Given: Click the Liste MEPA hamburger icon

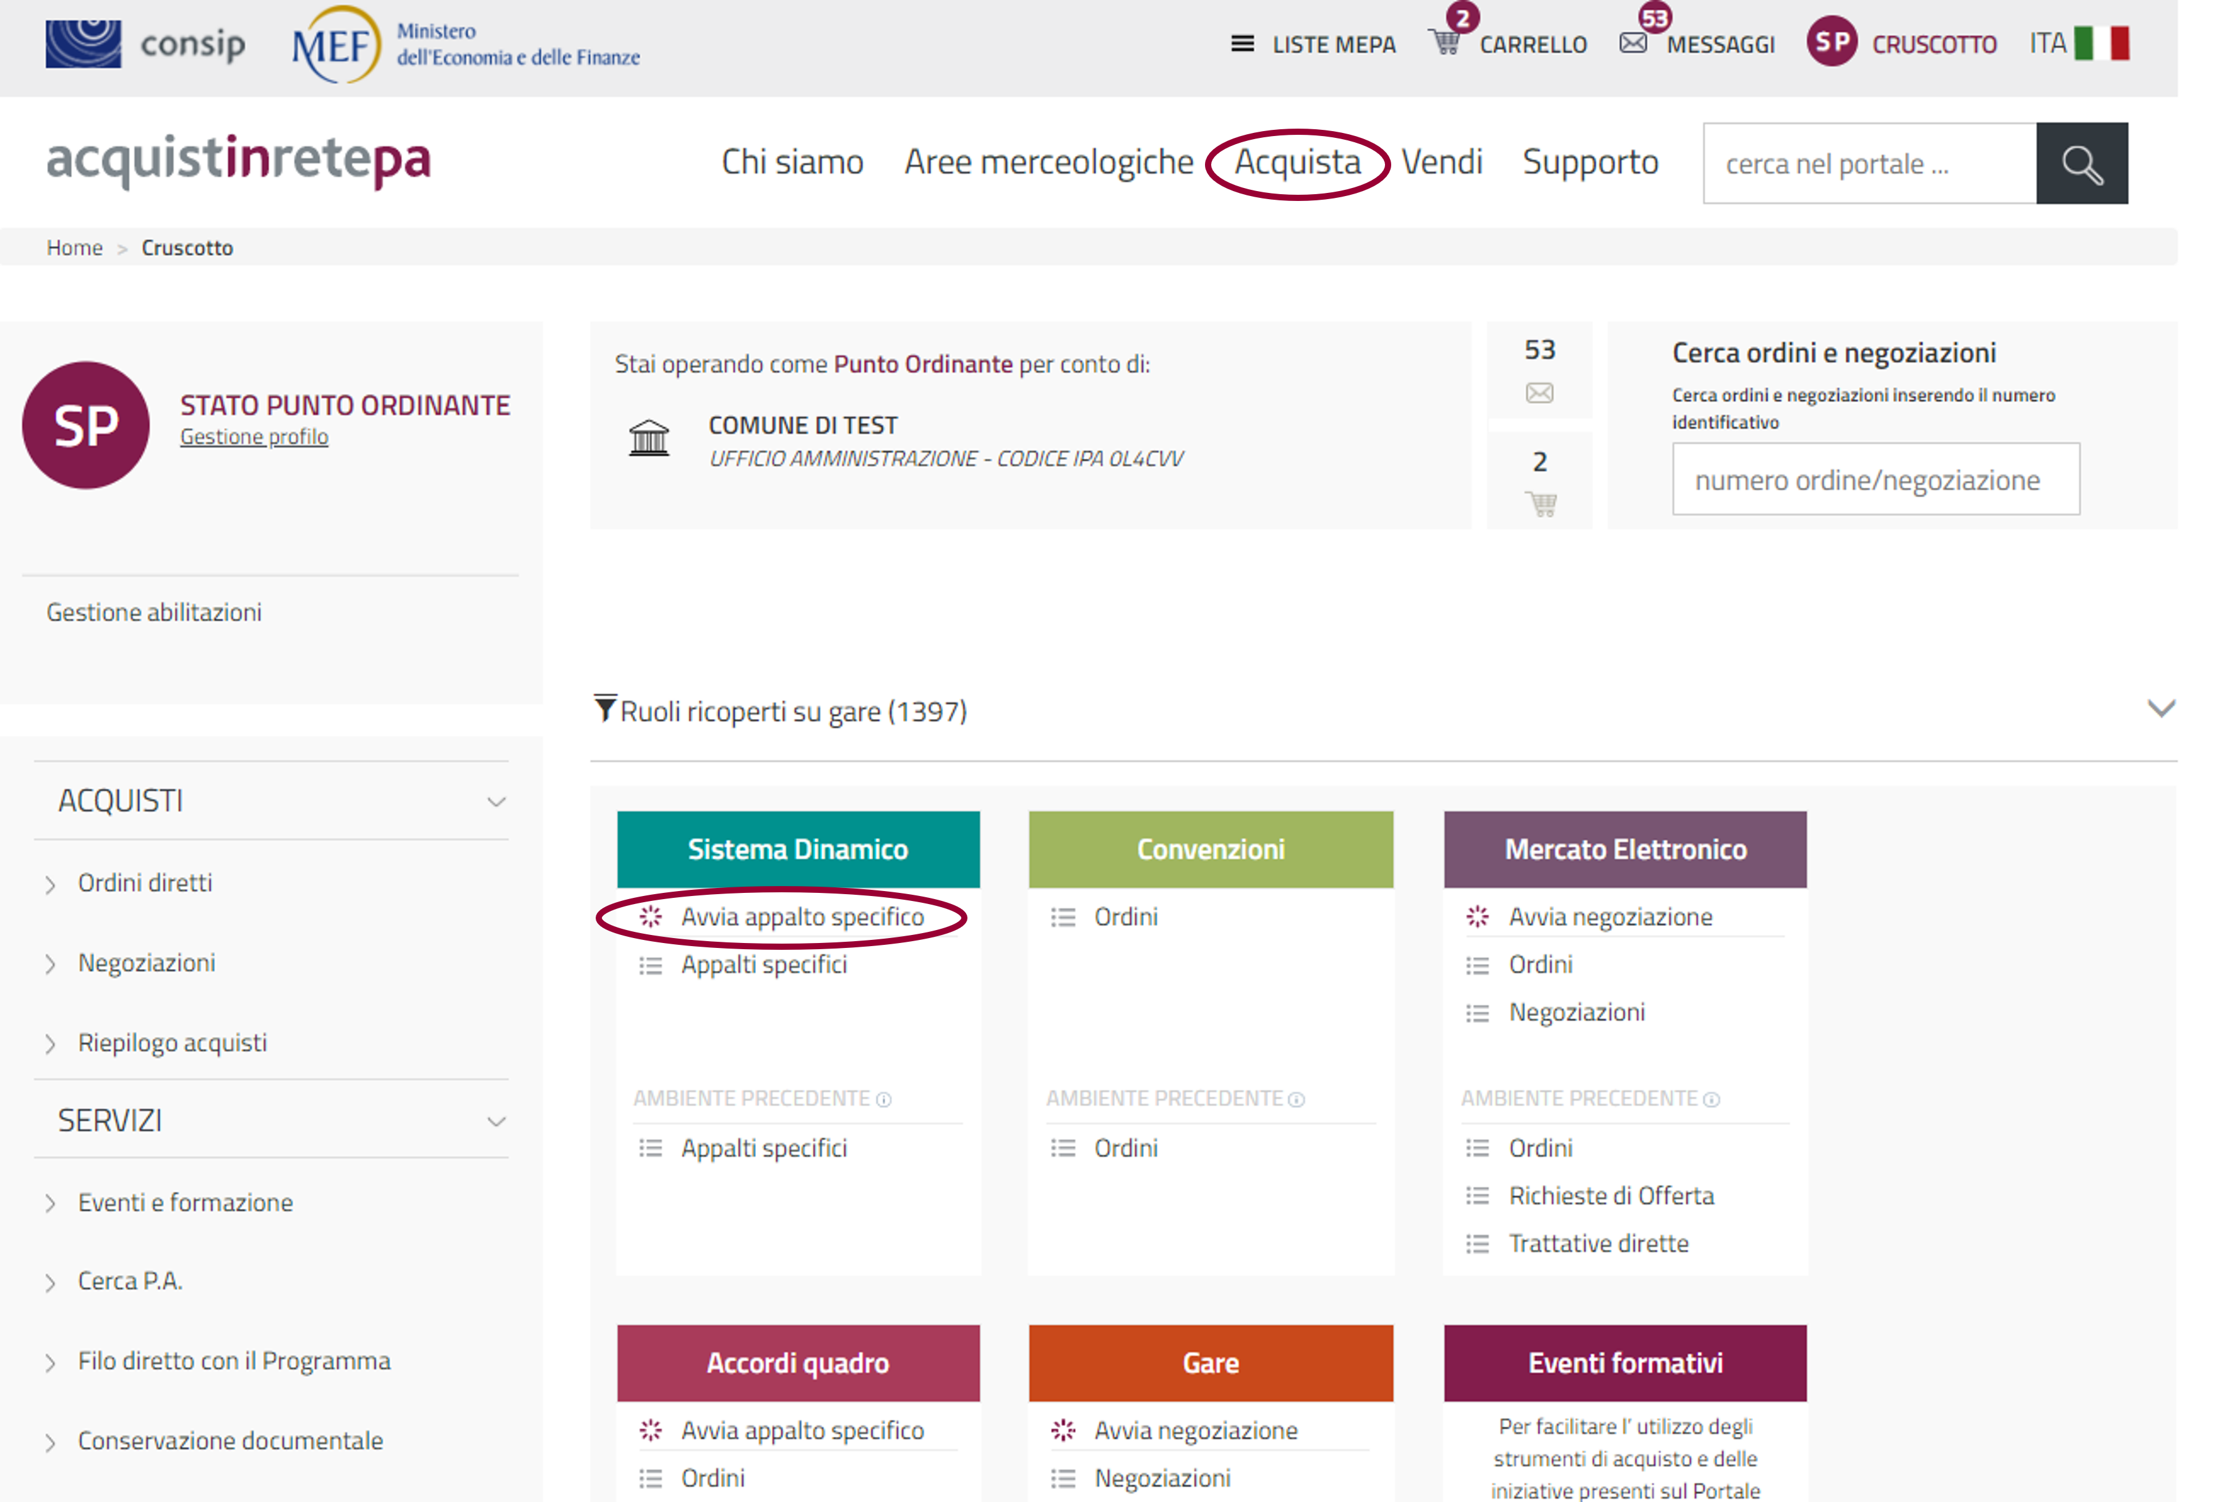Looking at the screenshot, I should [x=1241, y=44].
